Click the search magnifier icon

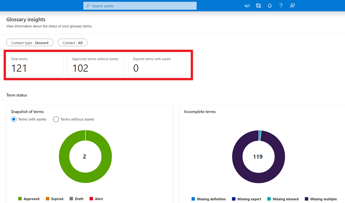click(x=88, y=6)
